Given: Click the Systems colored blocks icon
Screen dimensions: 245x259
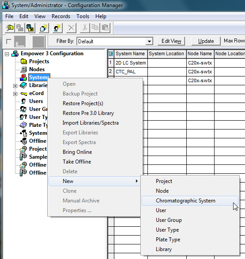Looking at the screenshot, I should point(23,77).
